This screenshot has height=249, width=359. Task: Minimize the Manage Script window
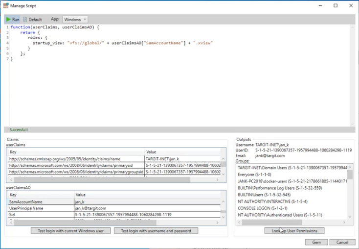tap(320, 5)
